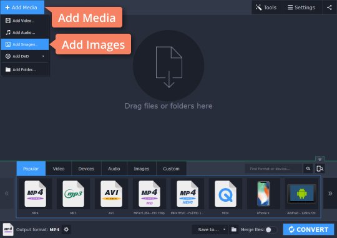This screenshot has width=337, height=238.
Task: Select the MP3 format preset
Action: tap(73, 197)
